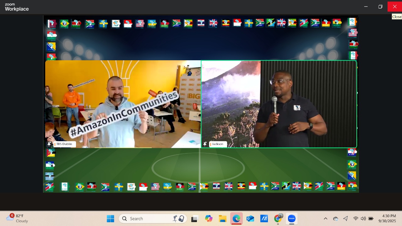Open Microsoft Edge from the taskbar
Image resolution: width=402 pixels, height=226 pixels.
click(236, 219)
